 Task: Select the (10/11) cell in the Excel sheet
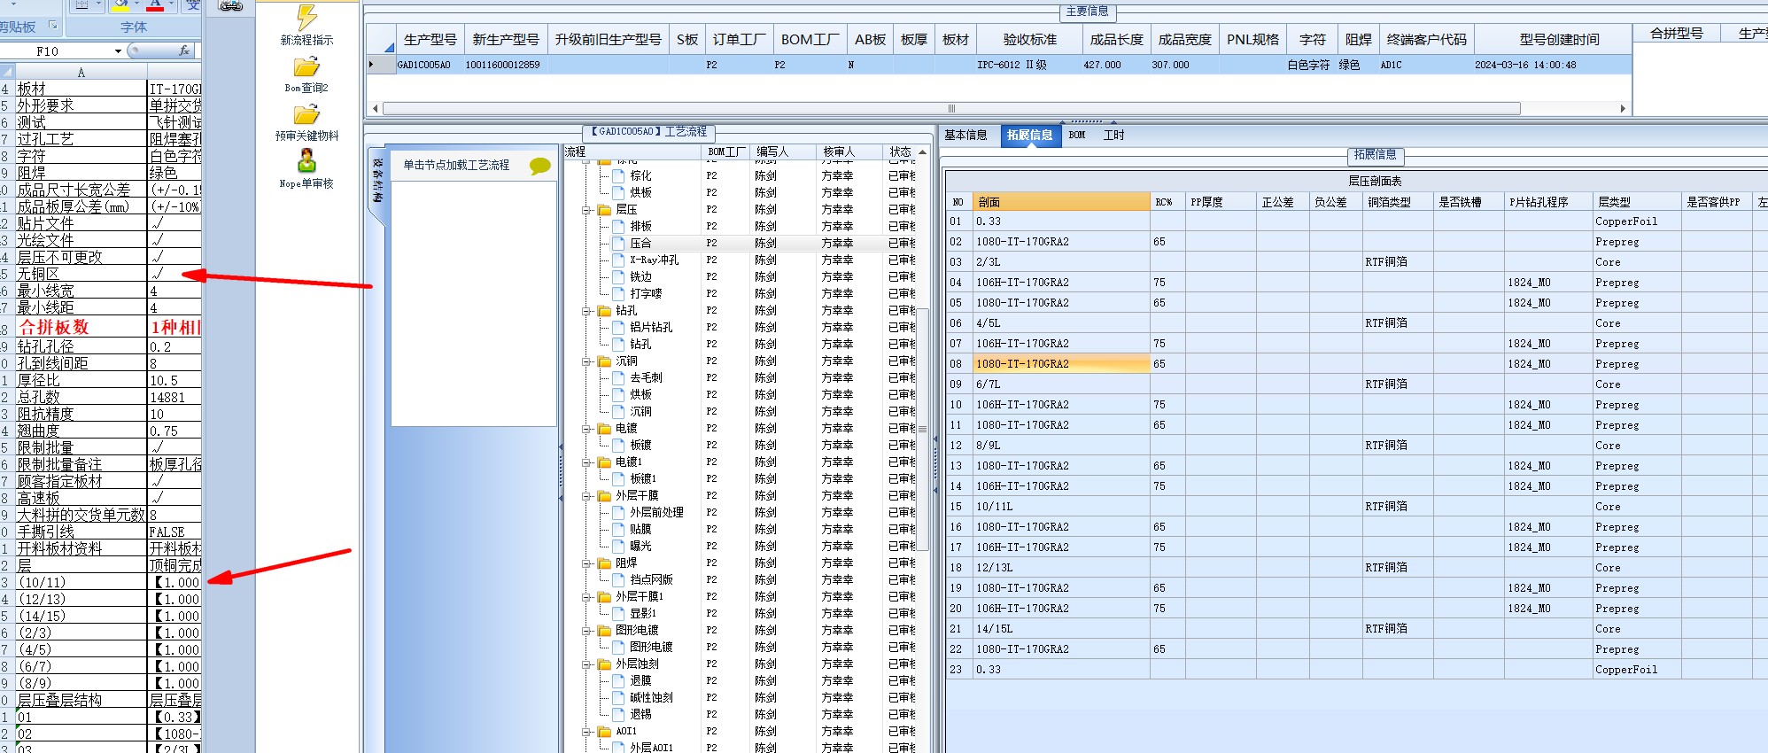pos(81,582)
